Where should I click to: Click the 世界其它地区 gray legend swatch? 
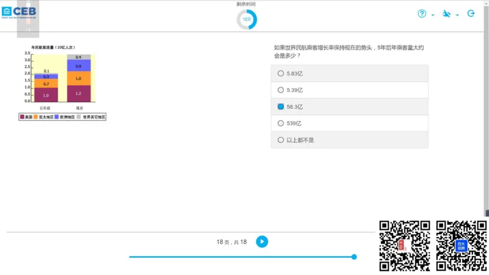79,117
